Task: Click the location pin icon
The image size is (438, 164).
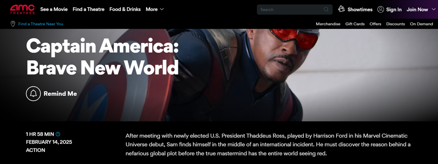Action: pyautogui.click(x=12, y=24)
